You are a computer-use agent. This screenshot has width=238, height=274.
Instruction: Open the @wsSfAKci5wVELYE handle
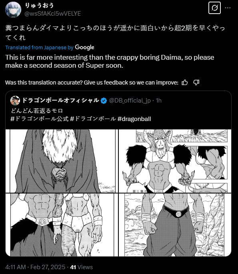(x=52, y=14)
